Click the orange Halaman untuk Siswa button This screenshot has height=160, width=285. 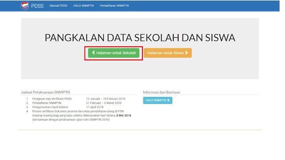pyautogui.click(x=167, y=53)
